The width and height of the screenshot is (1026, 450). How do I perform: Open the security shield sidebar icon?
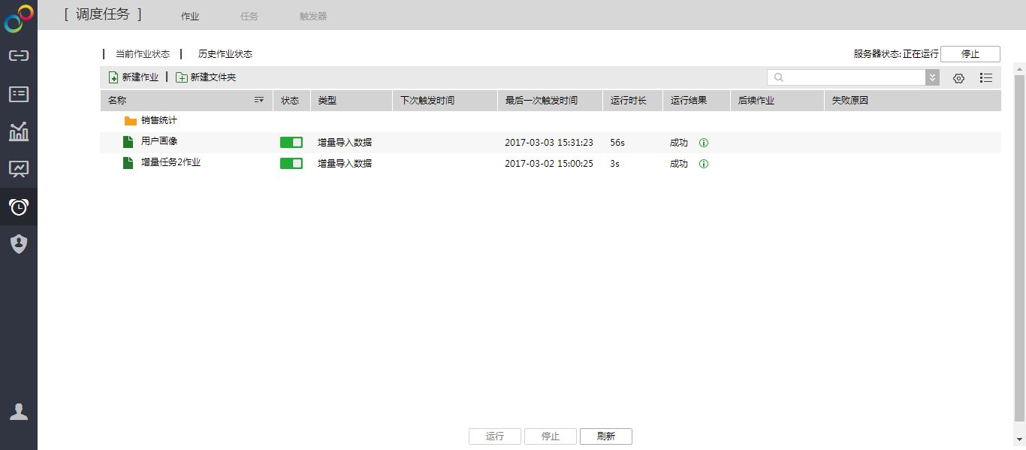click(x=18, y=243)
